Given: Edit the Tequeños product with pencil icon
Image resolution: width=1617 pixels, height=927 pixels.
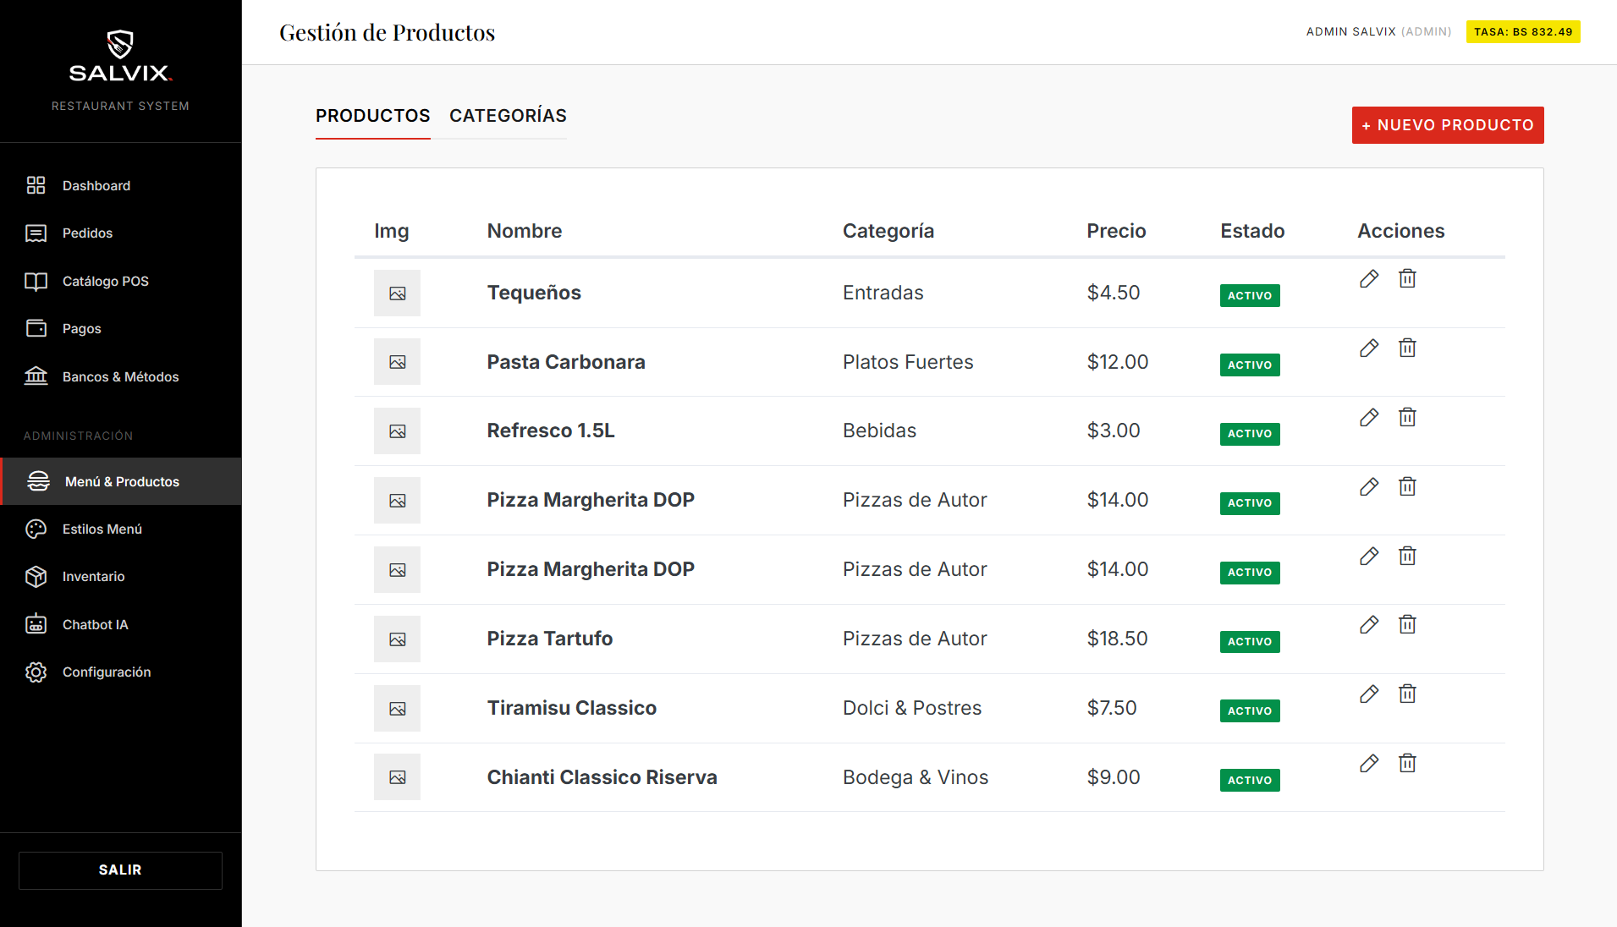Looking at the screenshot, I should [1369, 278].
